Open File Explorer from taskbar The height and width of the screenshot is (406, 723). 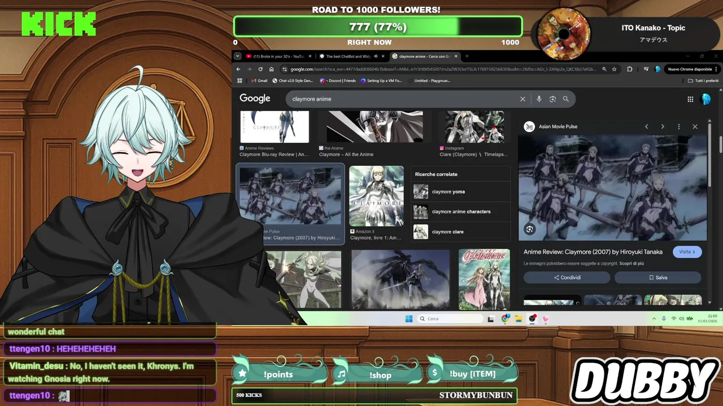(519, 319)
